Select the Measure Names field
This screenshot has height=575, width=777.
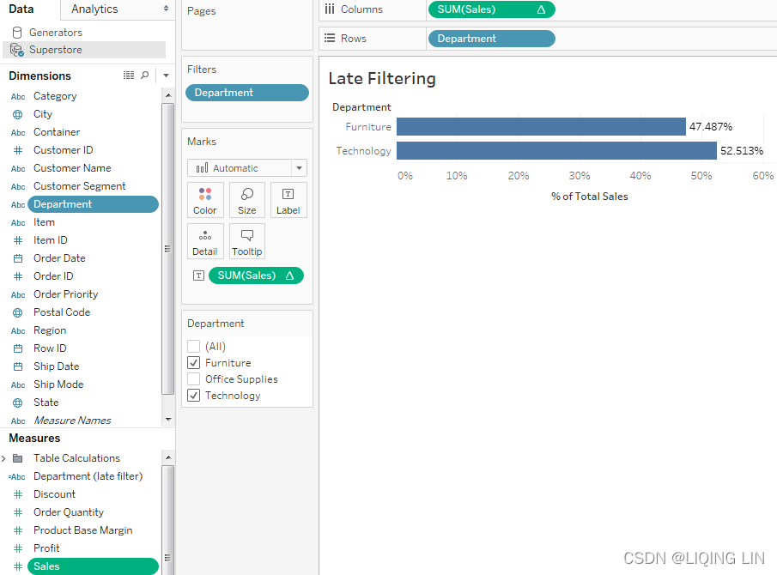[72, 421]
